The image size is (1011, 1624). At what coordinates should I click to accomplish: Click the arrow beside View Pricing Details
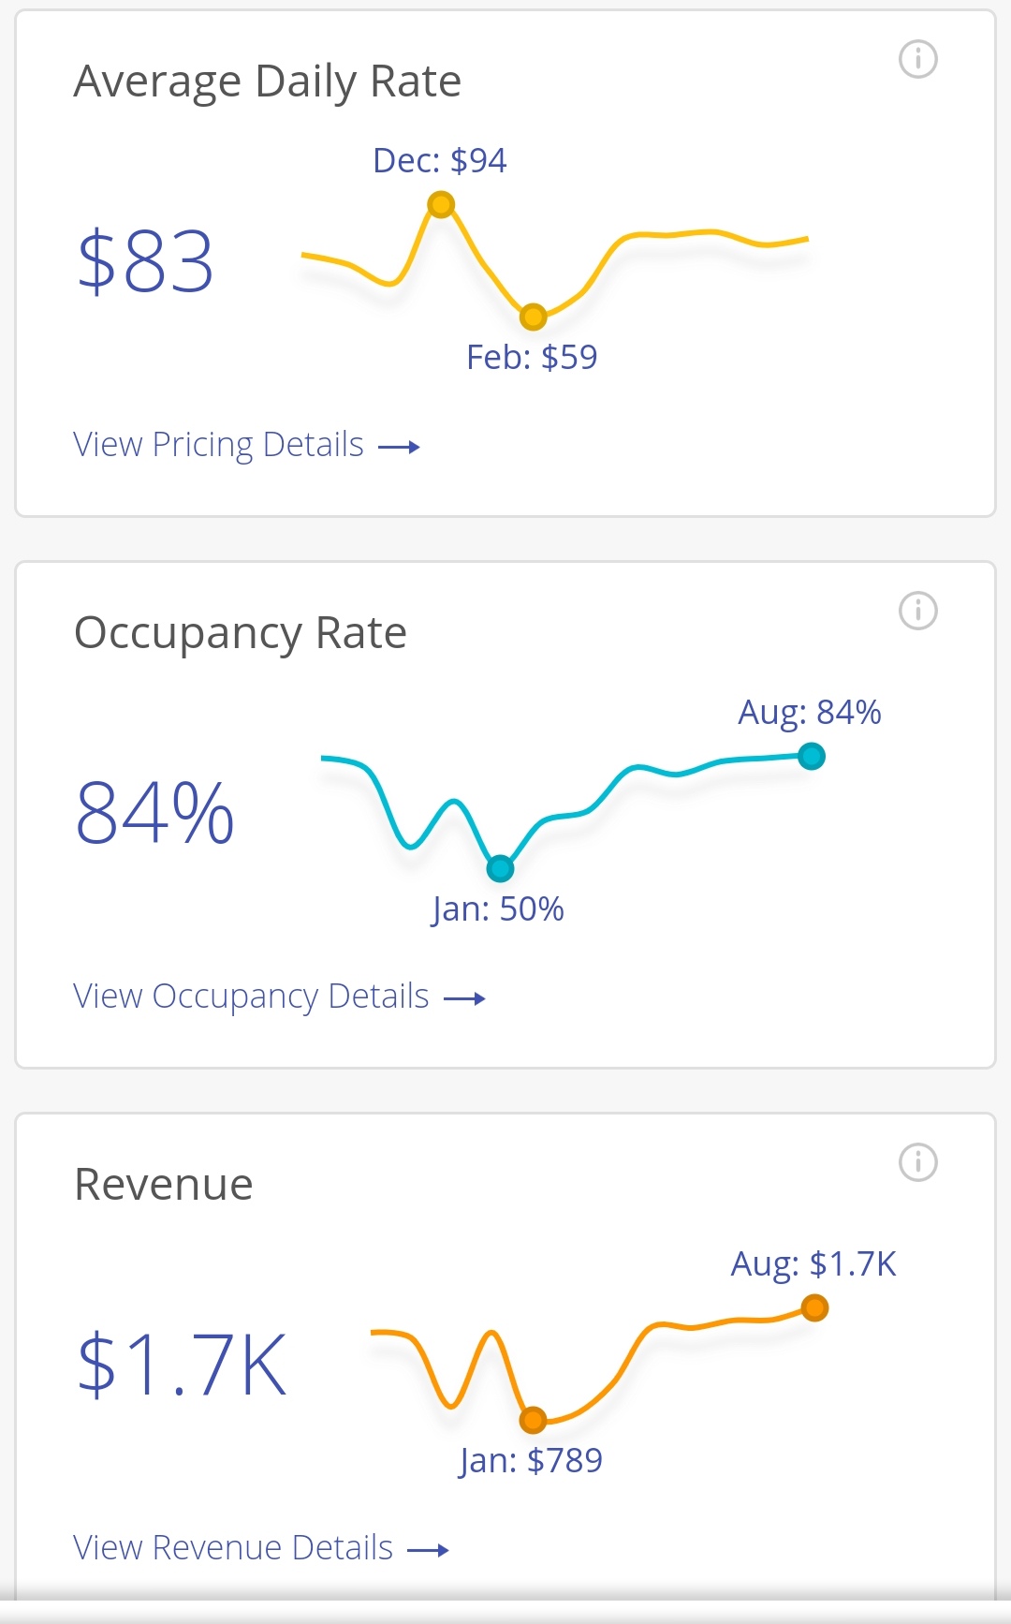pyautogui.click(x=399, y=448)
